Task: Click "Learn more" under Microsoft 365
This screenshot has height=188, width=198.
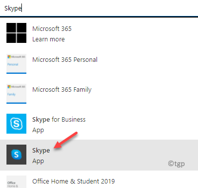Action: pos(48,39)
